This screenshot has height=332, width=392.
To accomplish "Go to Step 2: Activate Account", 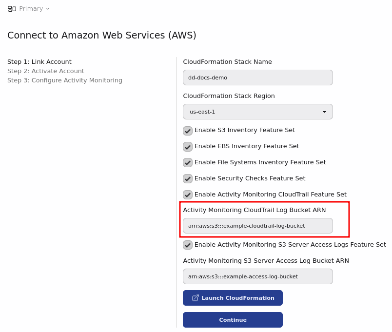I will (x=46, y=71).
